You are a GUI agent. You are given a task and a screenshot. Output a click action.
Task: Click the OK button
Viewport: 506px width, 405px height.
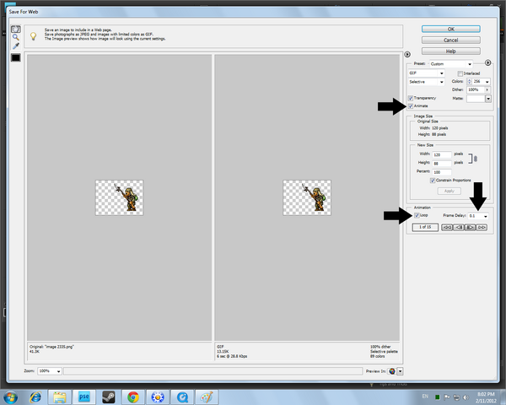451,29
